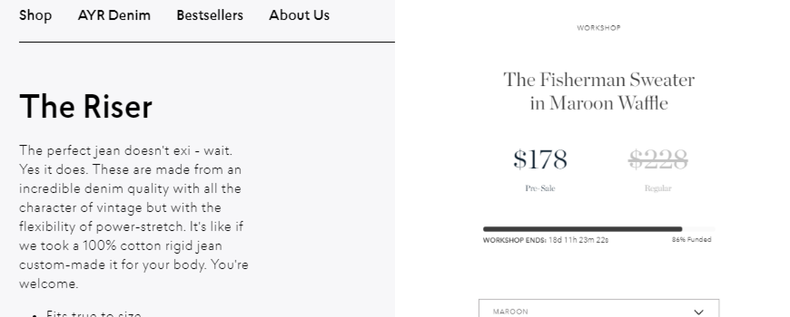Navigate to About Us
Screen dimensions: 790x317
[299, 15]
